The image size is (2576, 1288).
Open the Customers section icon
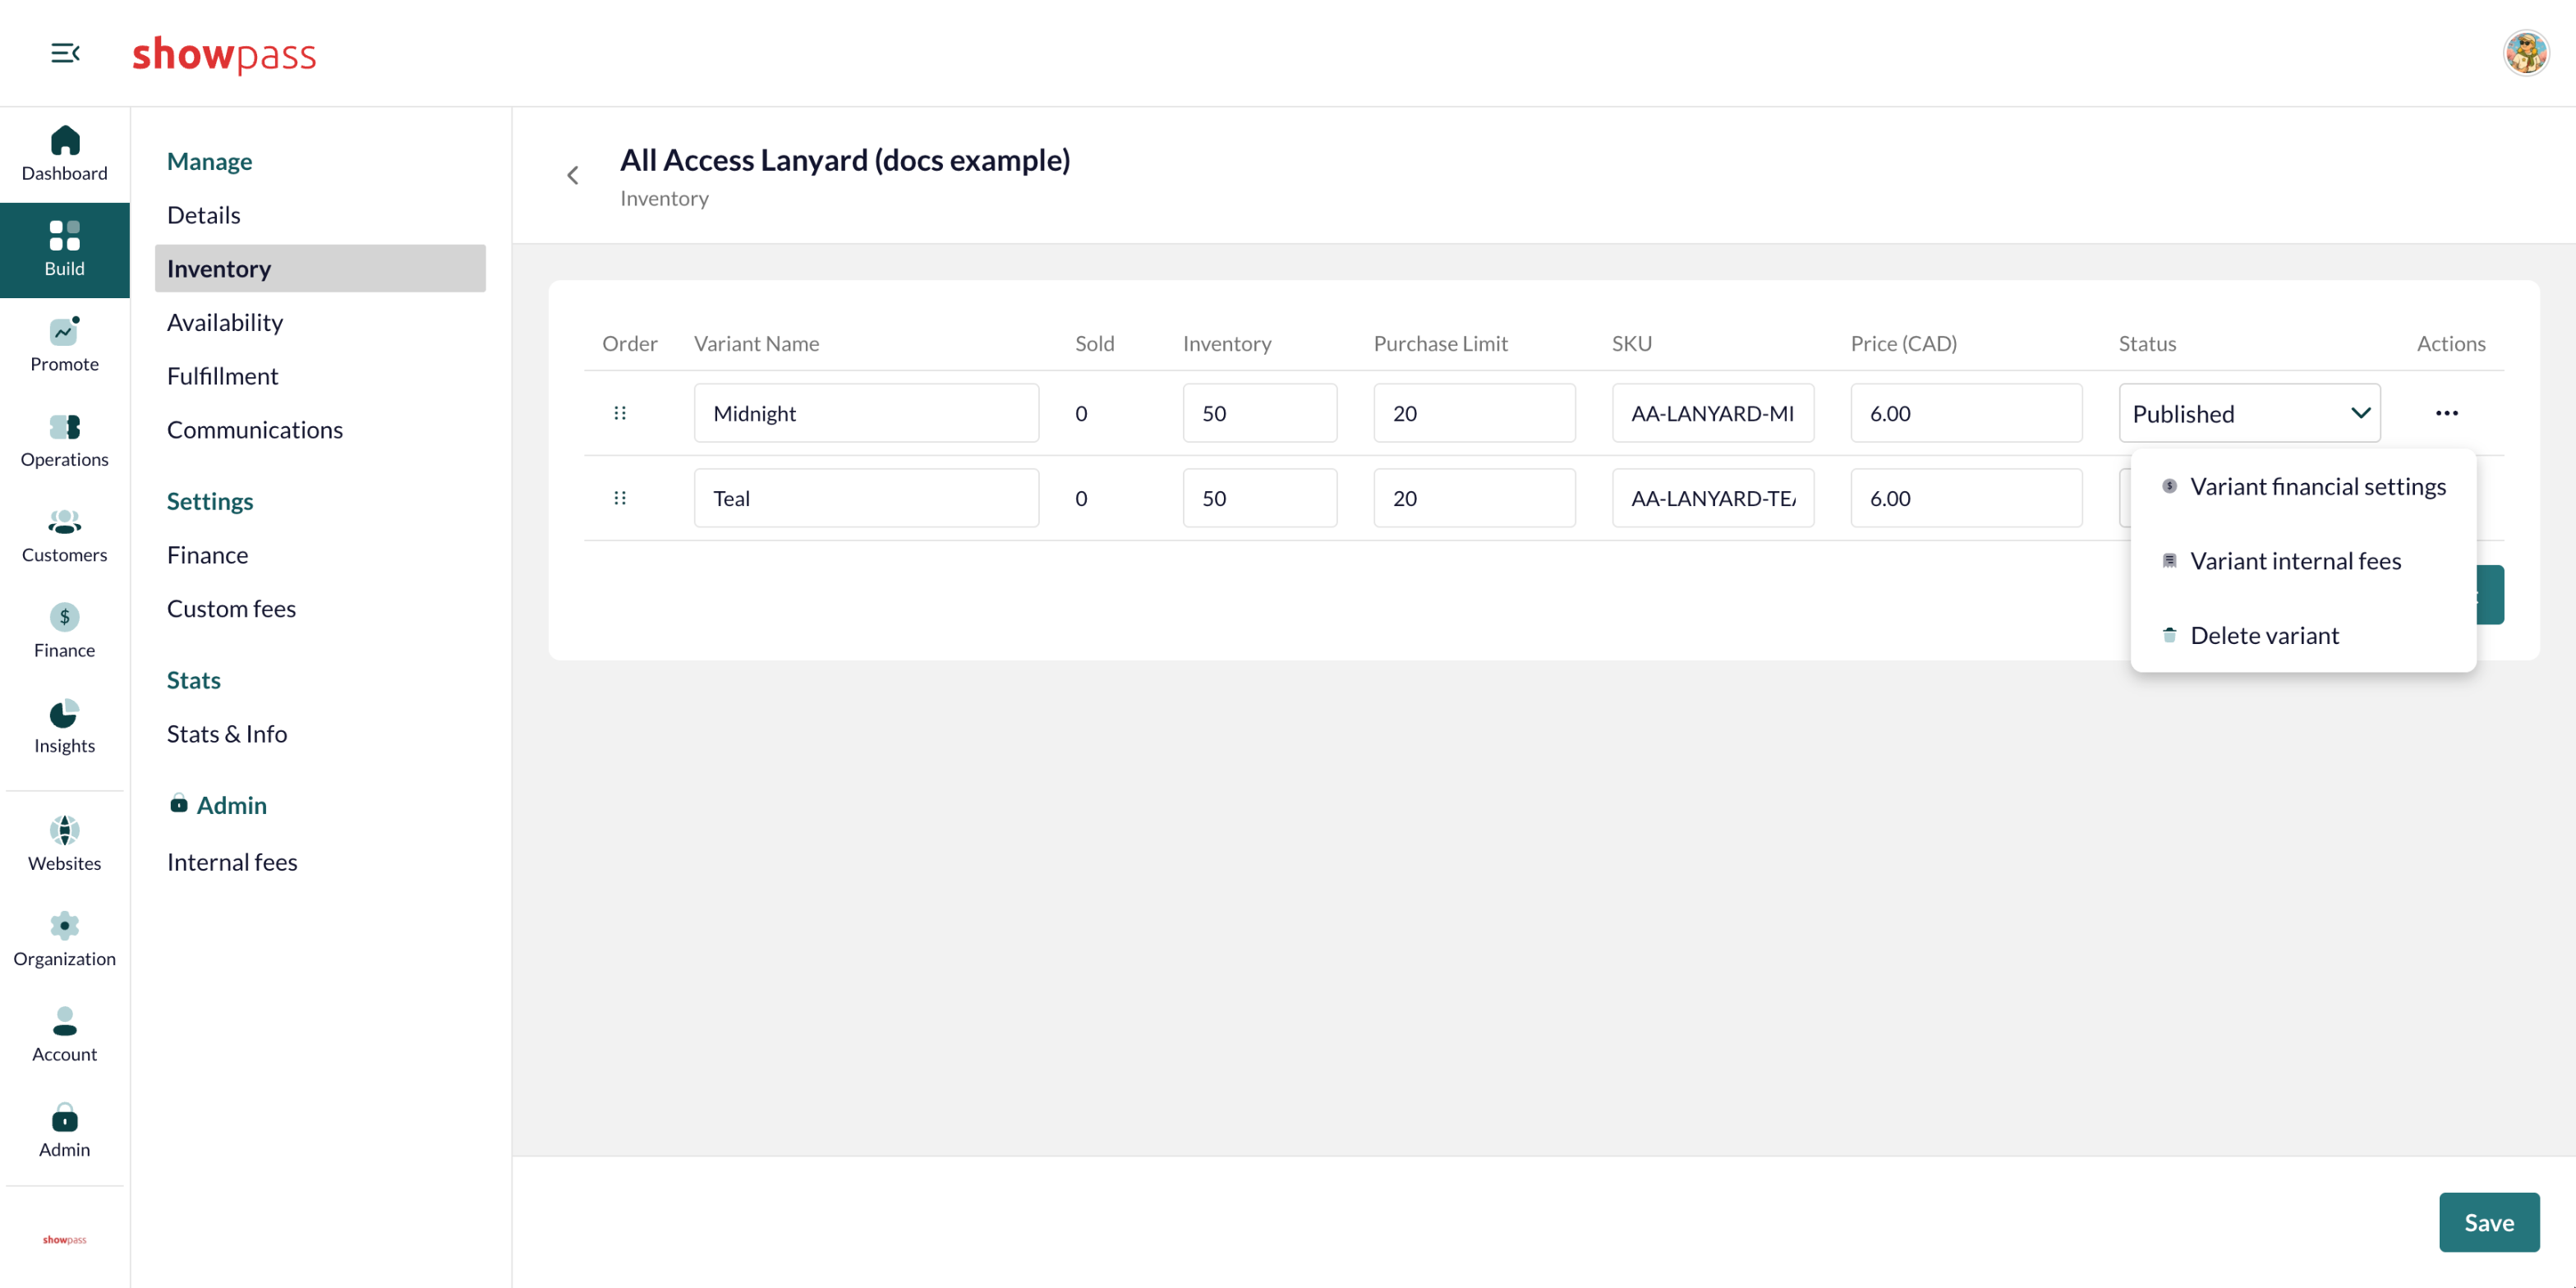click(x=65, y=522)
